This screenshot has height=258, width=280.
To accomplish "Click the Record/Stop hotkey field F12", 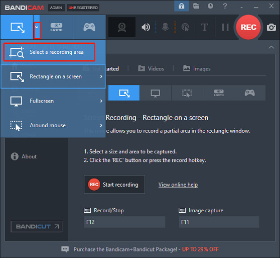I will (124, 222).
